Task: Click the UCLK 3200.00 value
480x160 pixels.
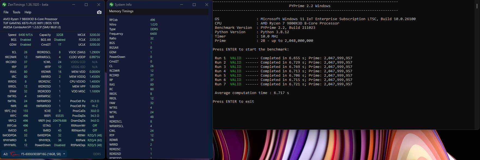Action: click(95, 45)
